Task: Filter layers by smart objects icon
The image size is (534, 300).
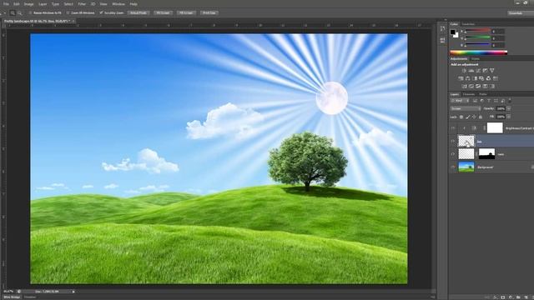Action: [x=502, y=101]
